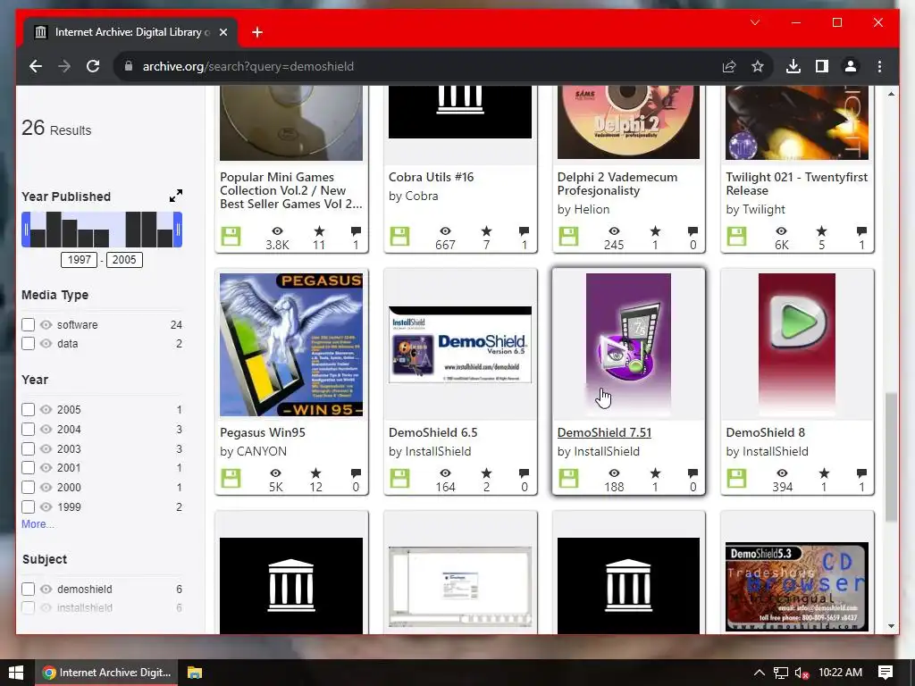This screenshot has height=686, width=915.
Task: Open Chrome three-dot menu
Action: click(879, 66)
